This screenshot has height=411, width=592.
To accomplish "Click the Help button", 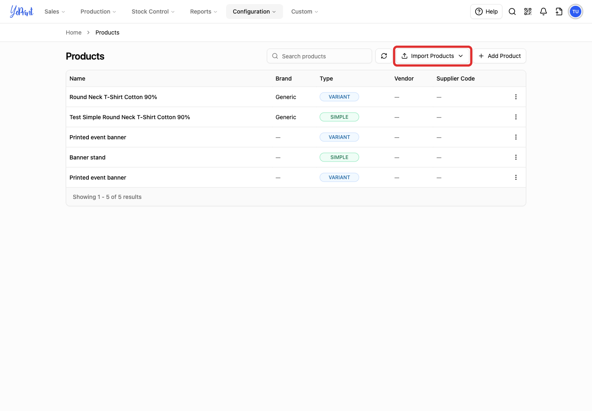I will (x=486, y=12).
